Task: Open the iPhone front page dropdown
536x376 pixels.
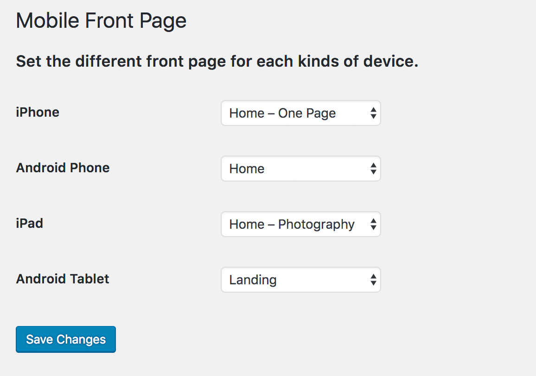Action: (x=300, y=113)
